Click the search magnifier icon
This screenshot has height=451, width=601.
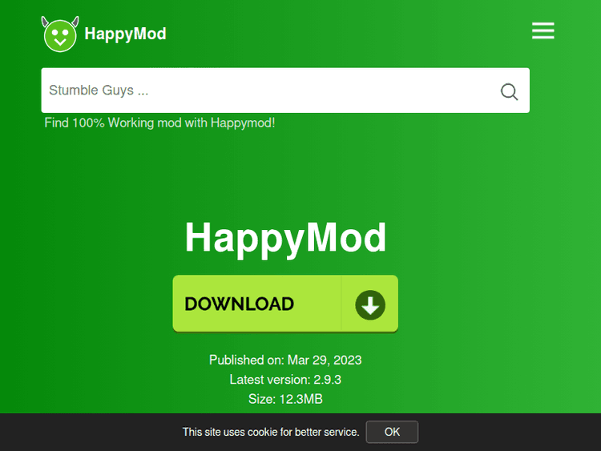tap(509, 91)
